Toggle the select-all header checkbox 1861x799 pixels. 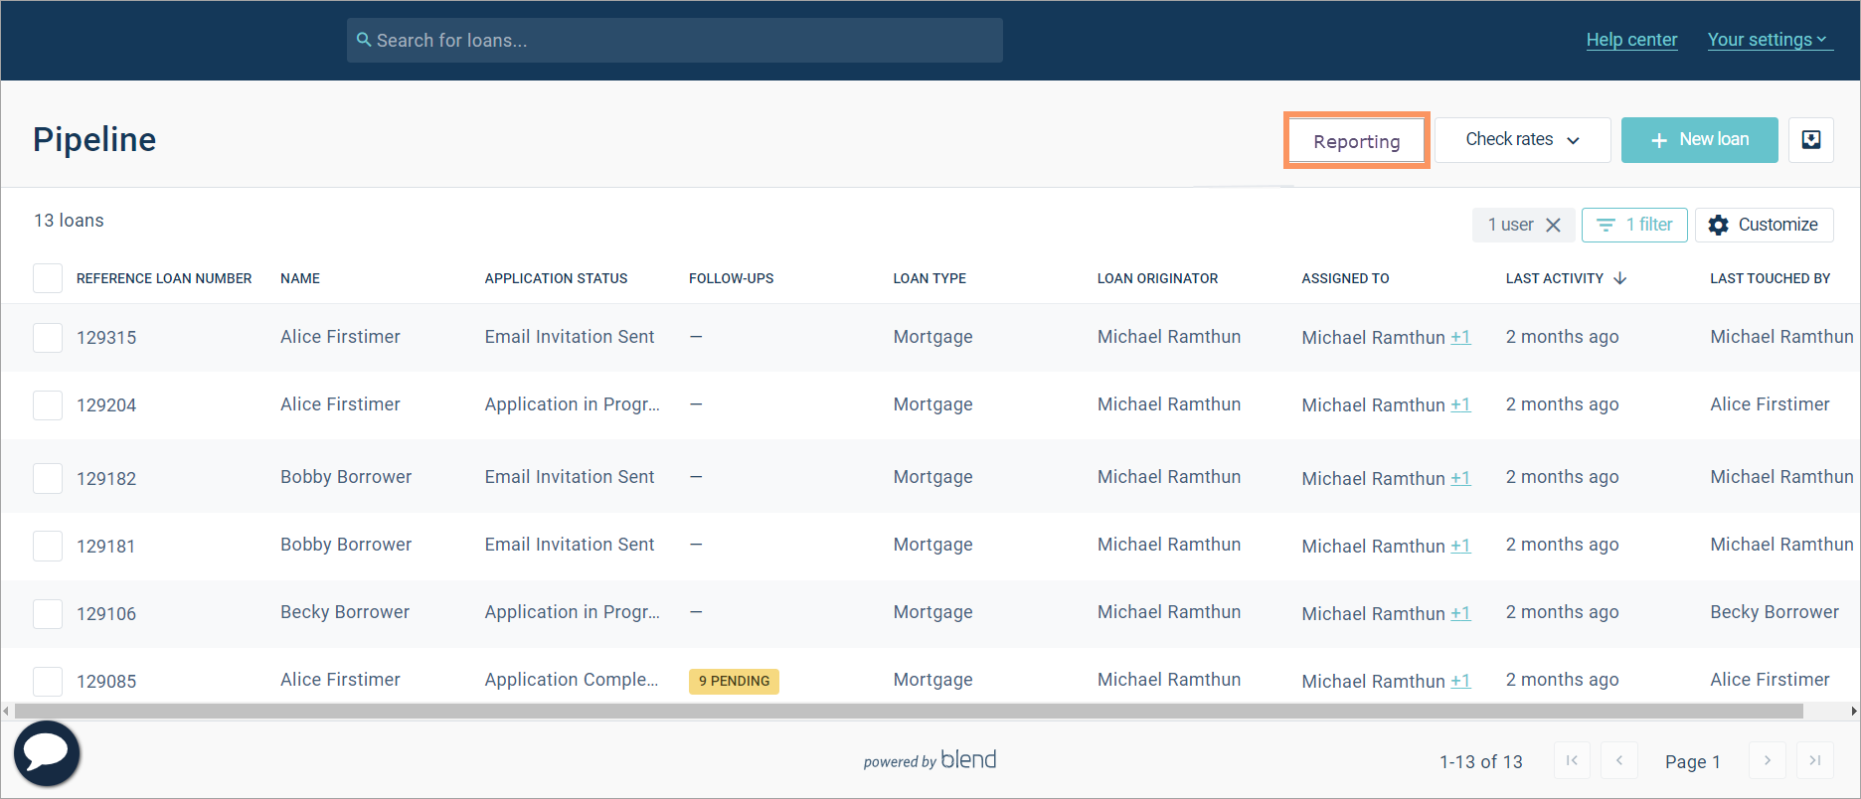(x=48, y=278)
